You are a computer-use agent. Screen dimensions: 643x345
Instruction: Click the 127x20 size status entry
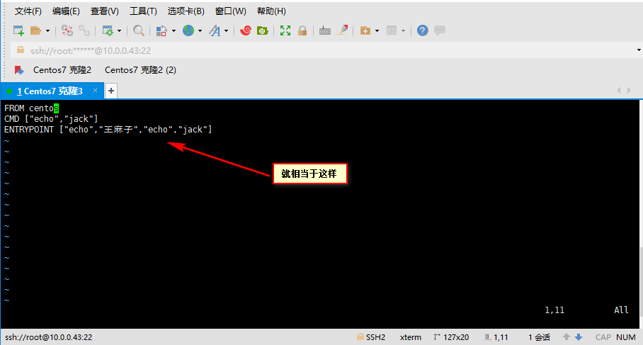pyautogui.click(x=452, y=337)
